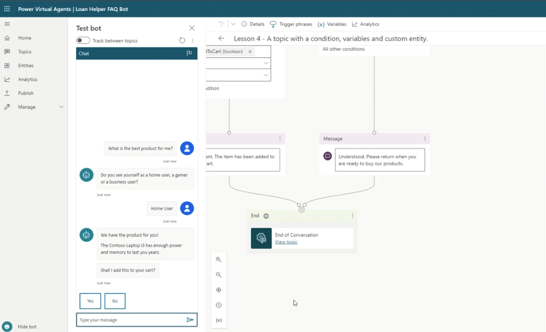Remove the AddToCart boolean variable tag
Viewport: 546px width, 332px height.
(x=250, y=51)
